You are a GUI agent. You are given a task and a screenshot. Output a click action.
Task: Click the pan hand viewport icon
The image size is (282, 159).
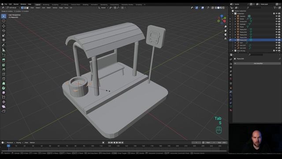(x=225, y=30)
